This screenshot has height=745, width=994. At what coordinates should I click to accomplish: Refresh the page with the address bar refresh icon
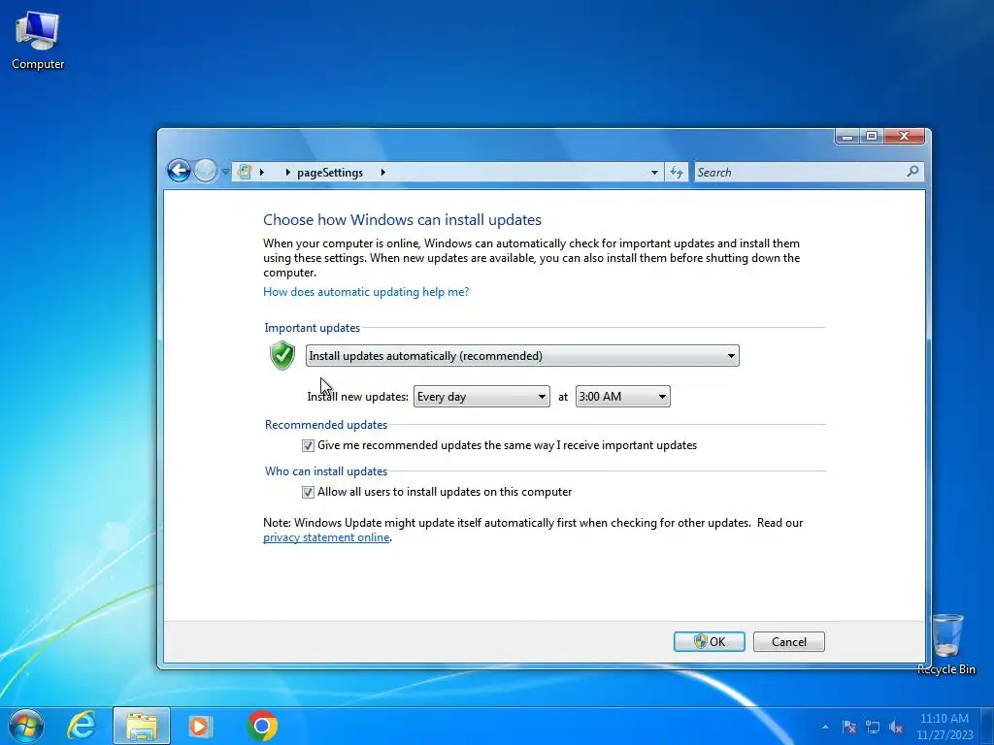point(677,173)
